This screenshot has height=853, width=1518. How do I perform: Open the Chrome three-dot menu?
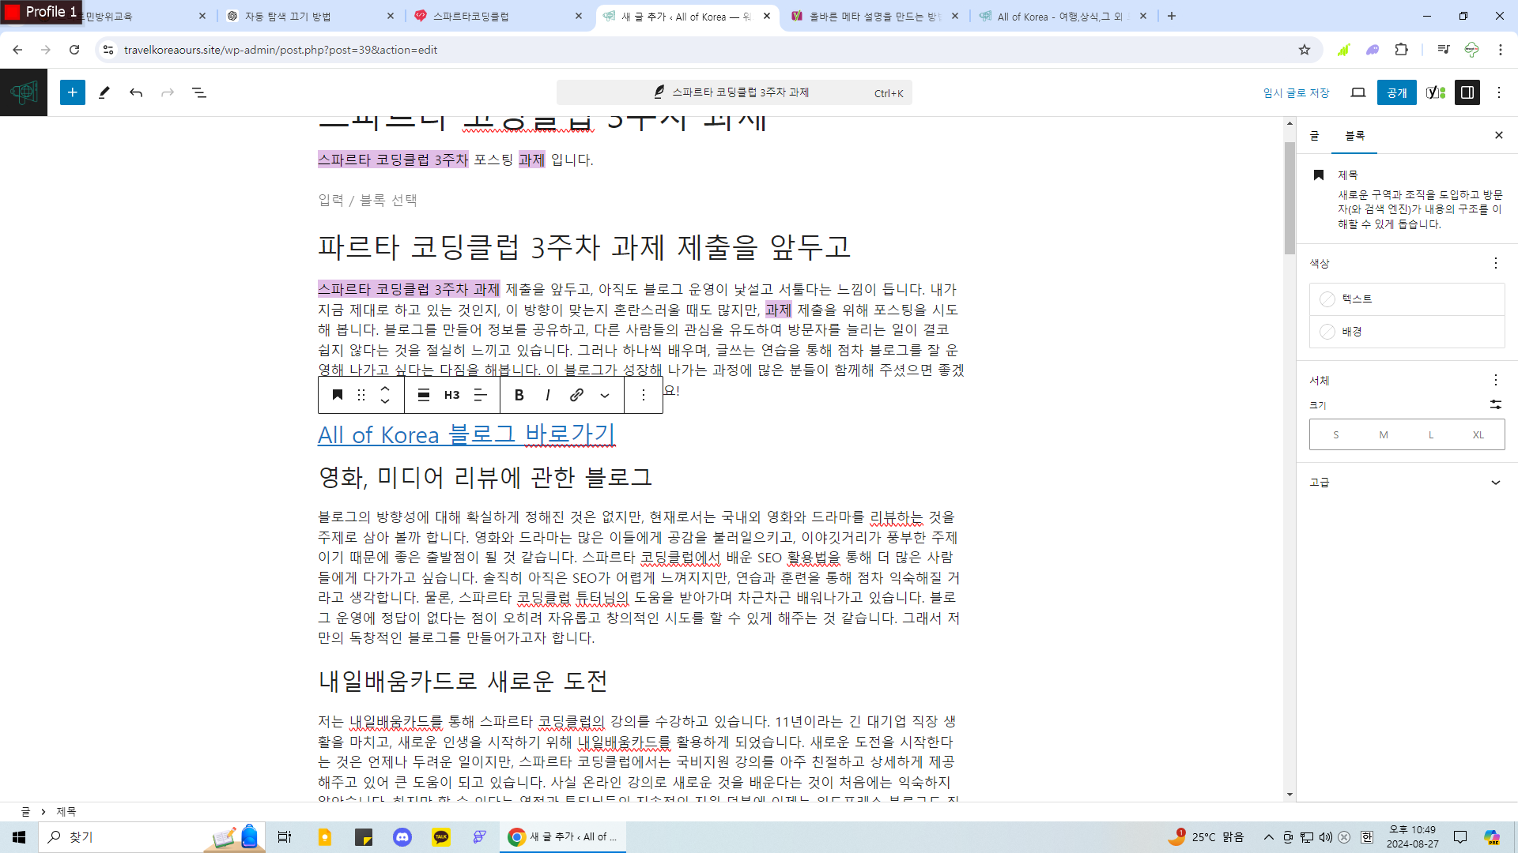[x=1501, y=50]
